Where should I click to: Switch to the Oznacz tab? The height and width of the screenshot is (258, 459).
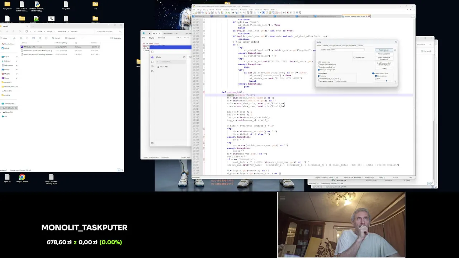(x=360, y=46)
